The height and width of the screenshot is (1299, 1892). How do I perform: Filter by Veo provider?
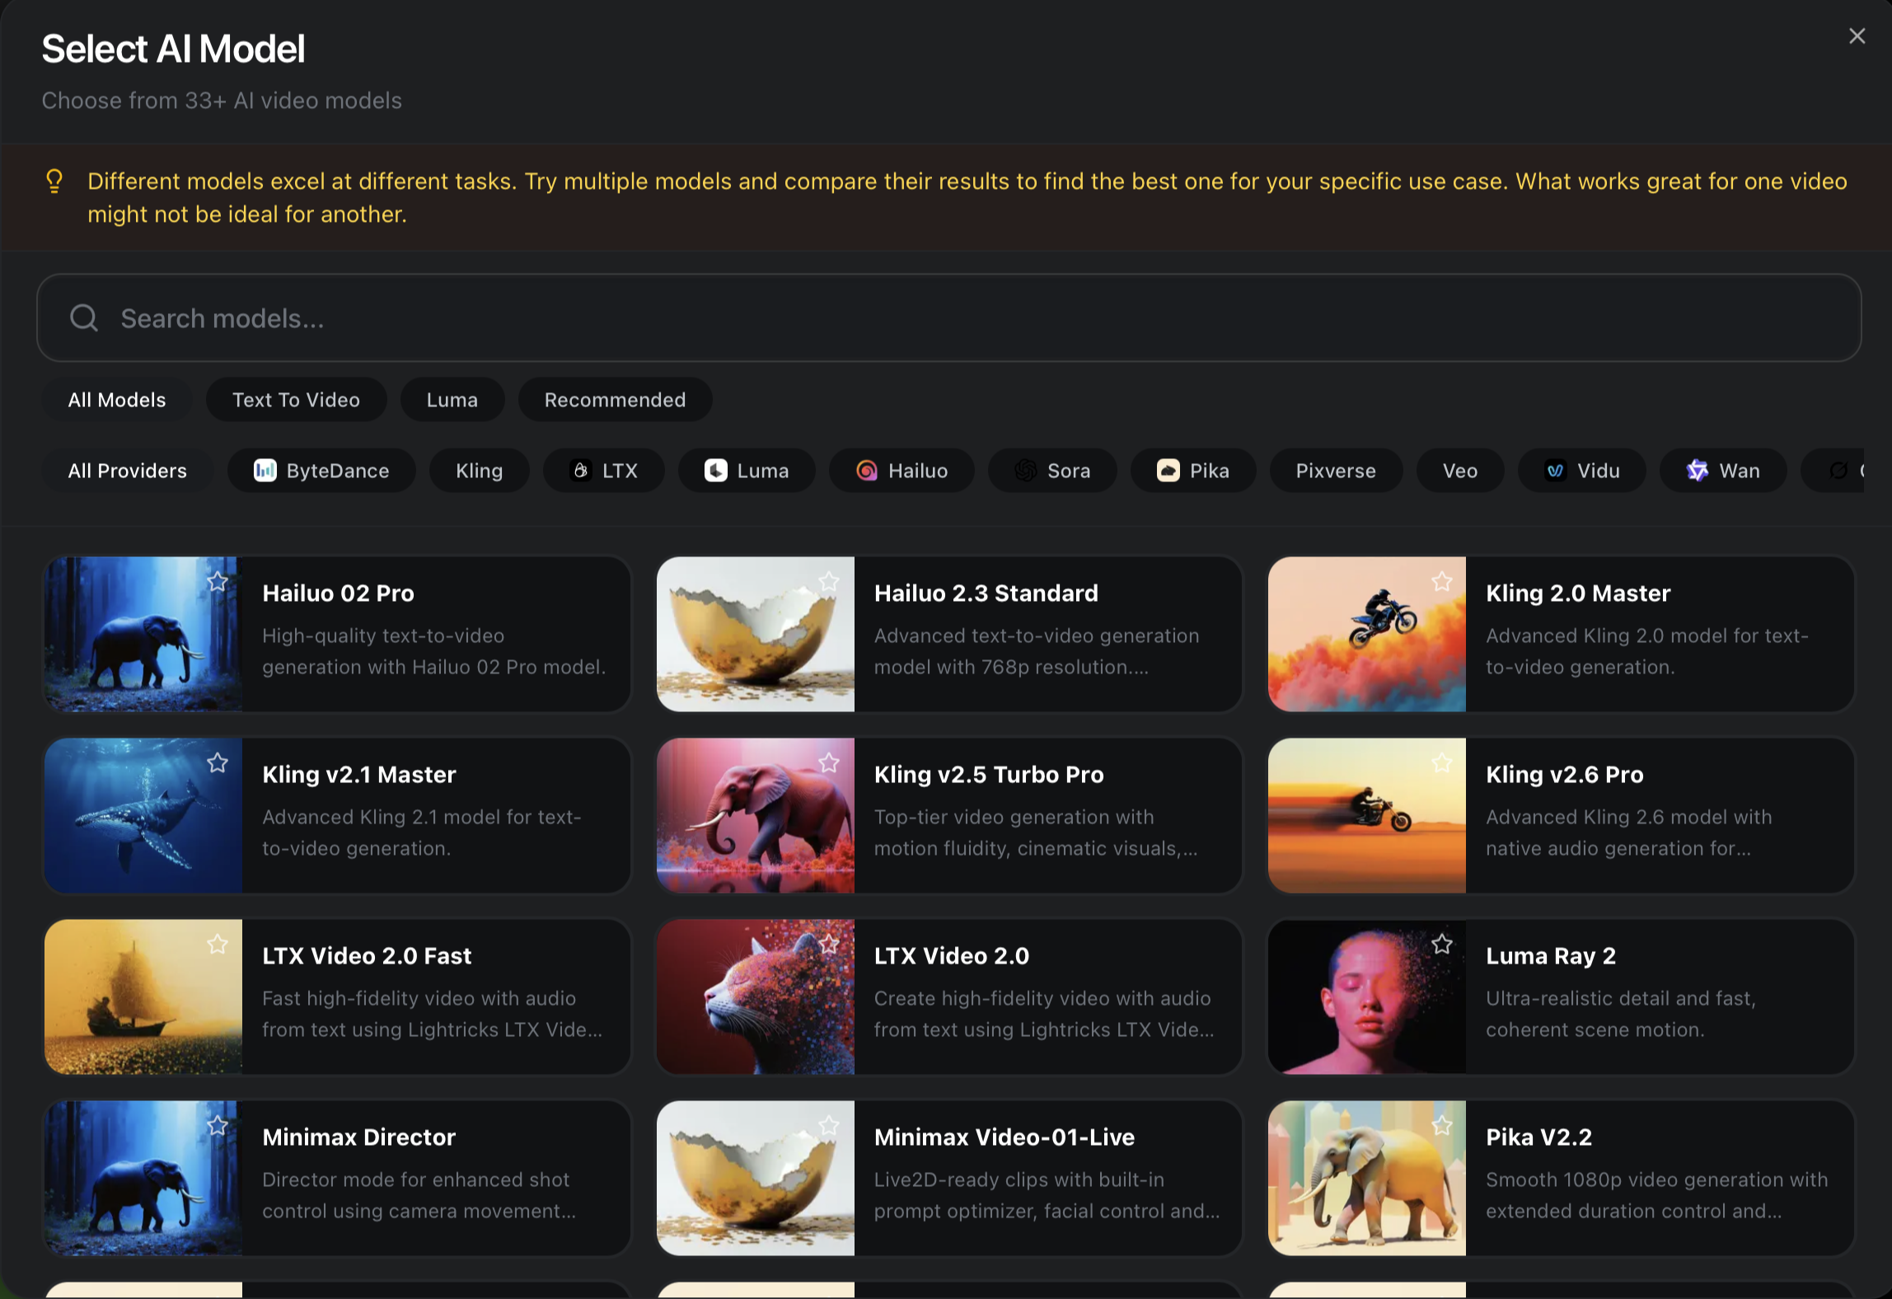[x=1459, y=471]
